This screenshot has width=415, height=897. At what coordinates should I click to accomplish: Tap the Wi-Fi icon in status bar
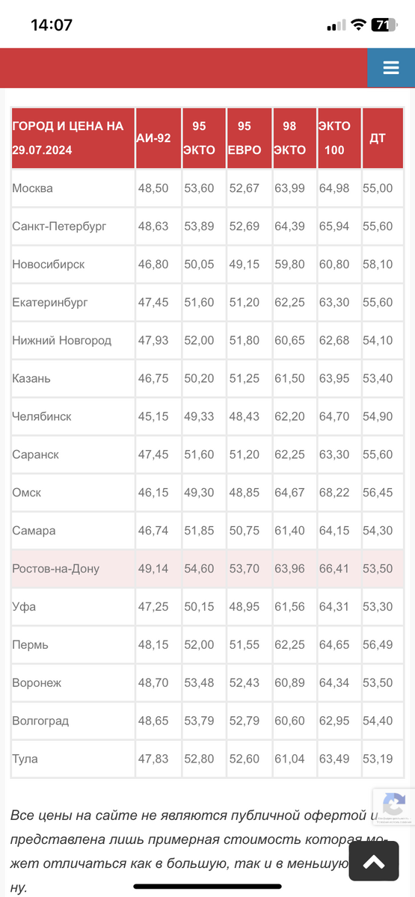359,25
